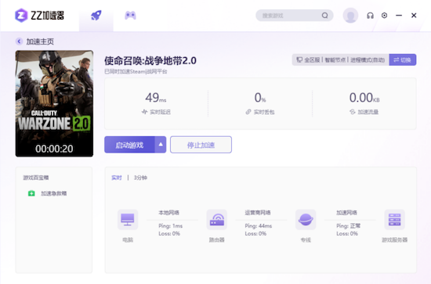
Task: Select the 3分钟 view tab
Action: point(140,178)
